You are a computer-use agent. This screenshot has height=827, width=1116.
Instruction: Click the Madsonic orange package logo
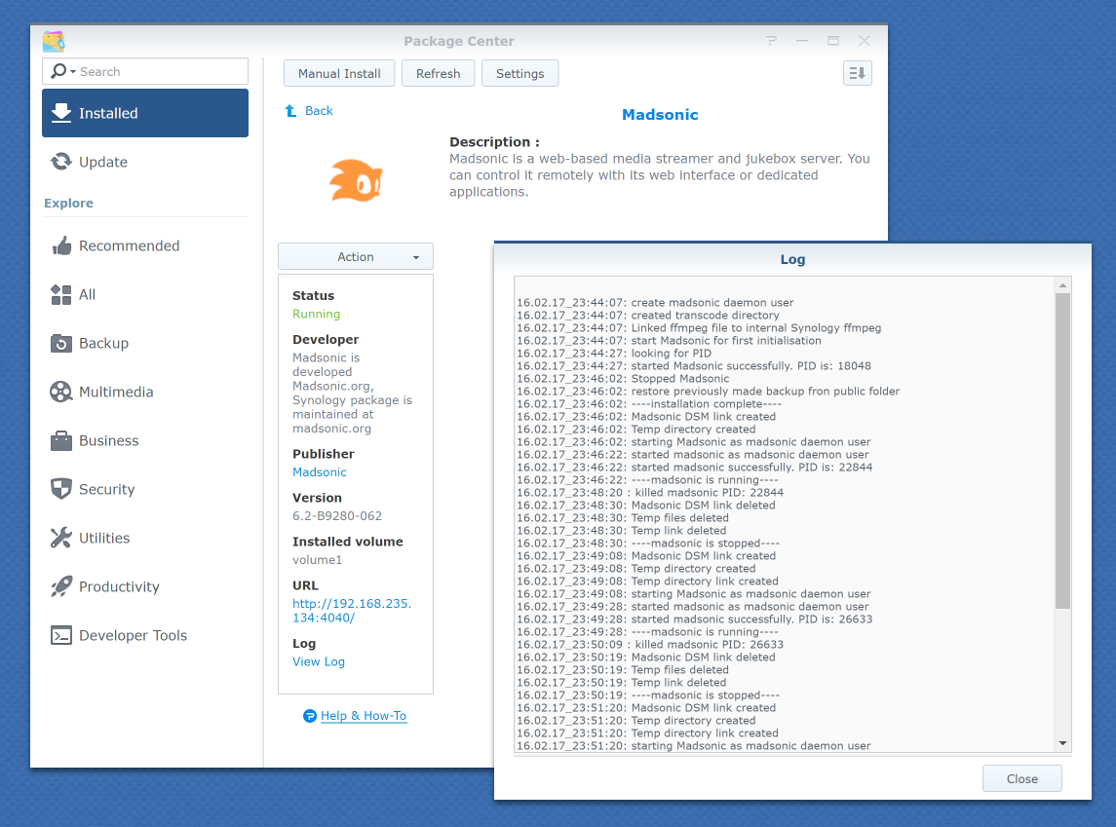[356, 180]
